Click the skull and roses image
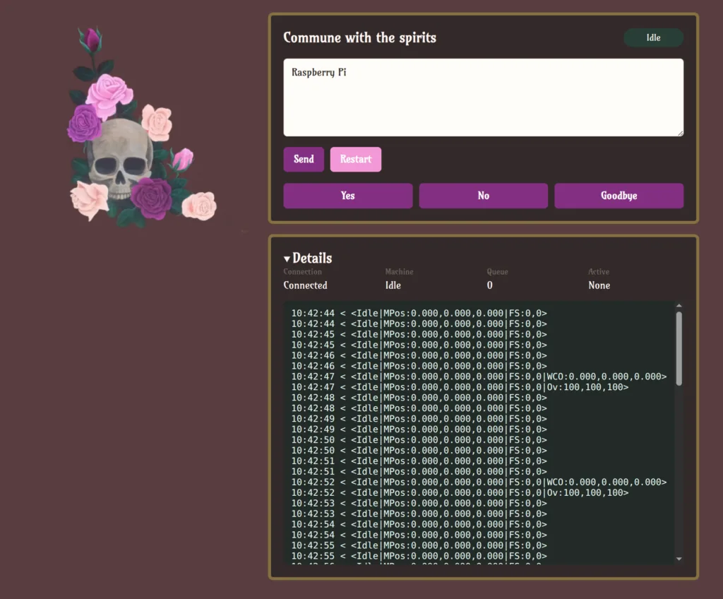 click(141, 127)
